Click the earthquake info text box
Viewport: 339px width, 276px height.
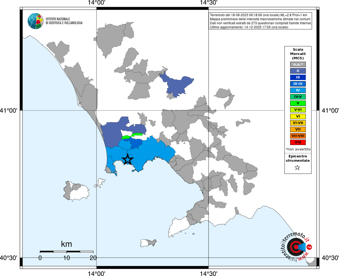tap(260, 21)
